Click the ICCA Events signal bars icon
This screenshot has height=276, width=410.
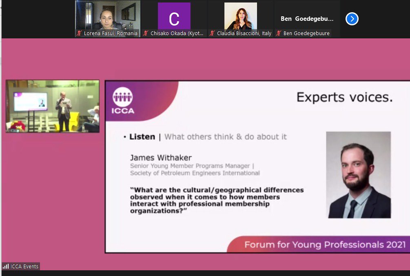click(5, 266)
